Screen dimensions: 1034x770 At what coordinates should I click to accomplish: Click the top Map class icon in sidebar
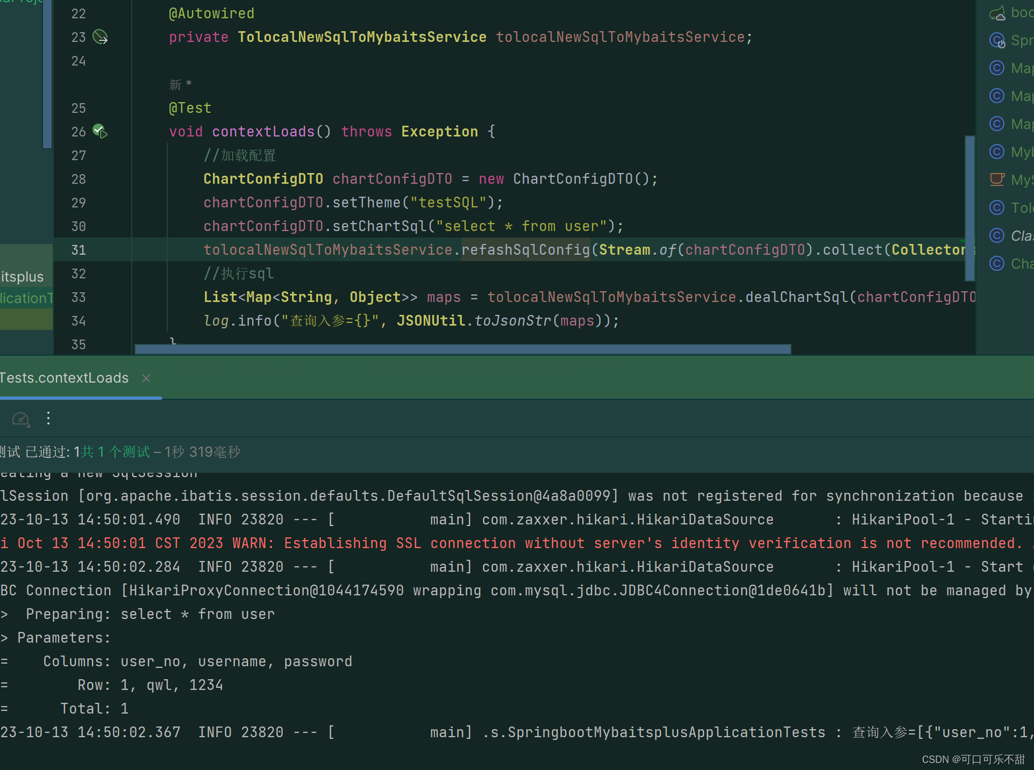(997, 68)
